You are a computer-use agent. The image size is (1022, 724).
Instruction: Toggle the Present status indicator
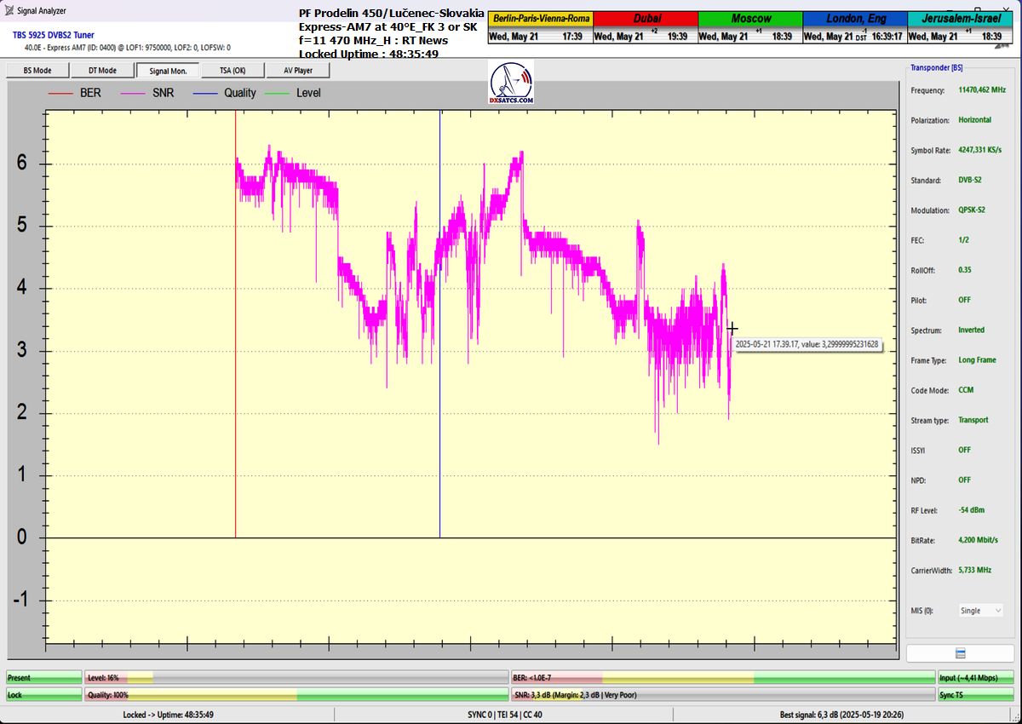pos(44,678)
